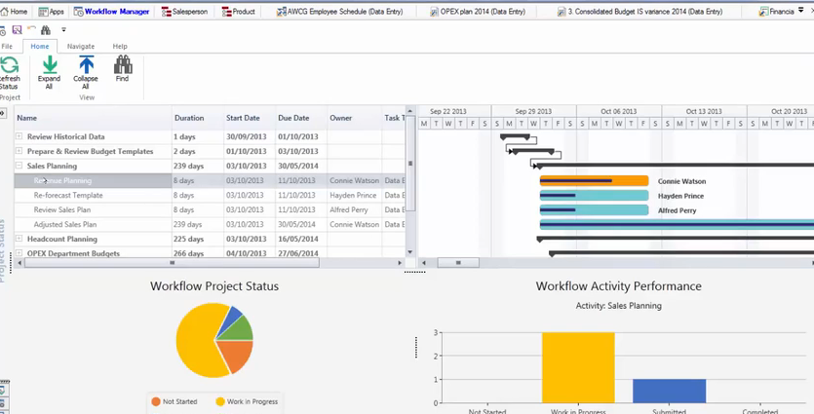Collapse the Sales Planning group
This screenshot has height=414, width=814.
(x=19, y=166)
